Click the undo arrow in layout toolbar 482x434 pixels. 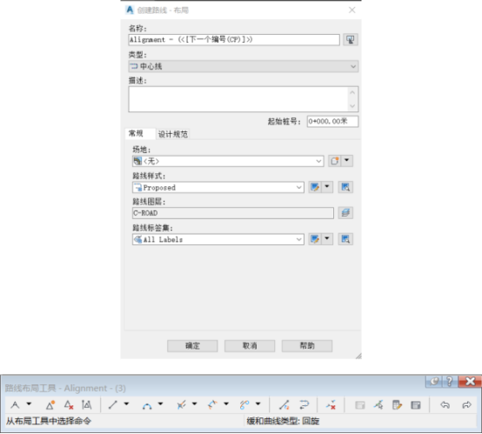(445, 404)
